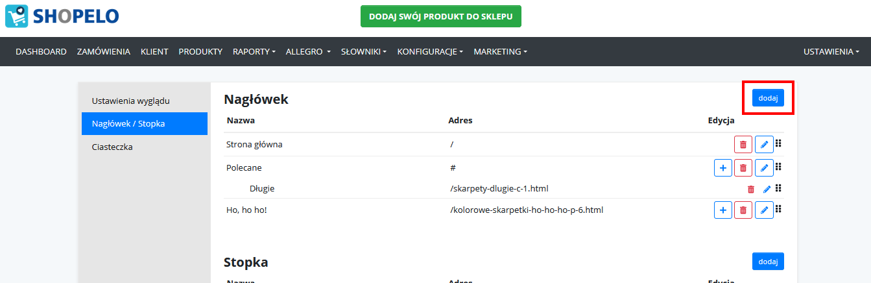The image size is (871, 283).
Task: Edit the Ho, ho ho! menu entry
Action: (764, 210)
